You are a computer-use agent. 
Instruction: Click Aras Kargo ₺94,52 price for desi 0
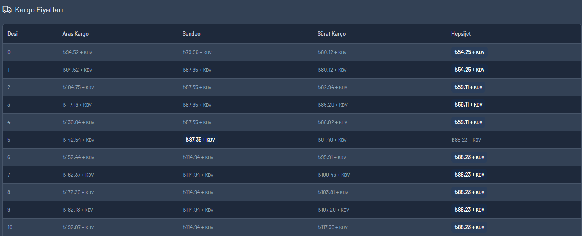click(77, 52)
